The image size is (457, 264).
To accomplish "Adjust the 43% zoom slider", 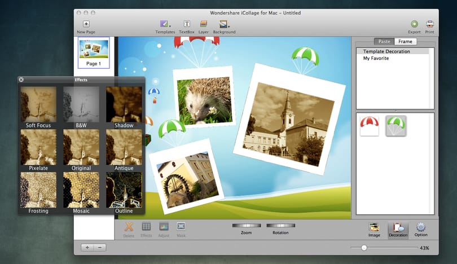I will tap(364, 248).
